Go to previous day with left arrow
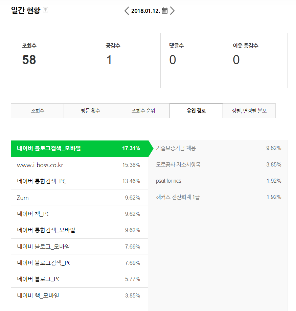296x311 pixels. [x=127, y=11]
